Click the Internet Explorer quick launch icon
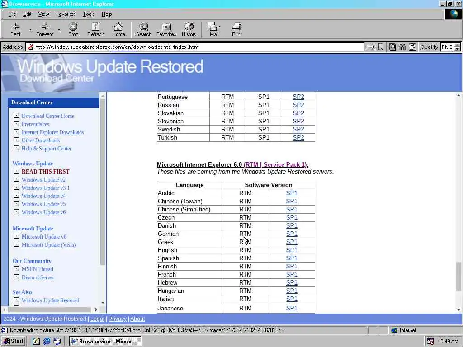The width and height of the screenshot is (463, 347). click(47, 342)
